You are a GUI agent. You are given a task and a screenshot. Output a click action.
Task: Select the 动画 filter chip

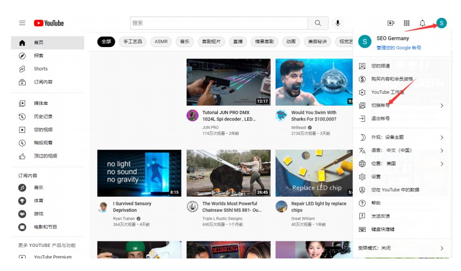pyautogui.click(x=291, y=42)
